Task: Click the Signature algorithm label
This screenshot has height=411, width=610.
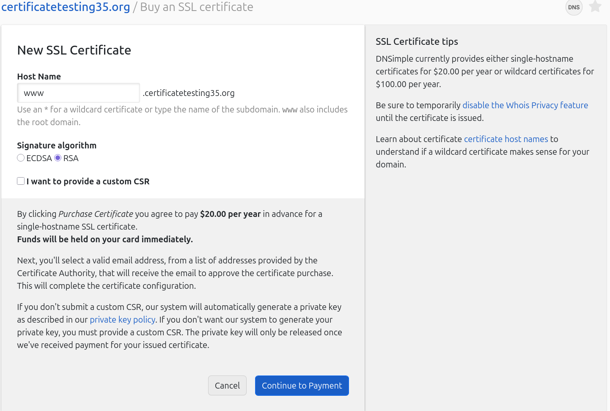Action: click(57, 145)
